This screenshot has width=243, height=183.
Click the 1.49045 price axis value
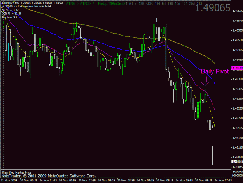(x=238, y=167)
